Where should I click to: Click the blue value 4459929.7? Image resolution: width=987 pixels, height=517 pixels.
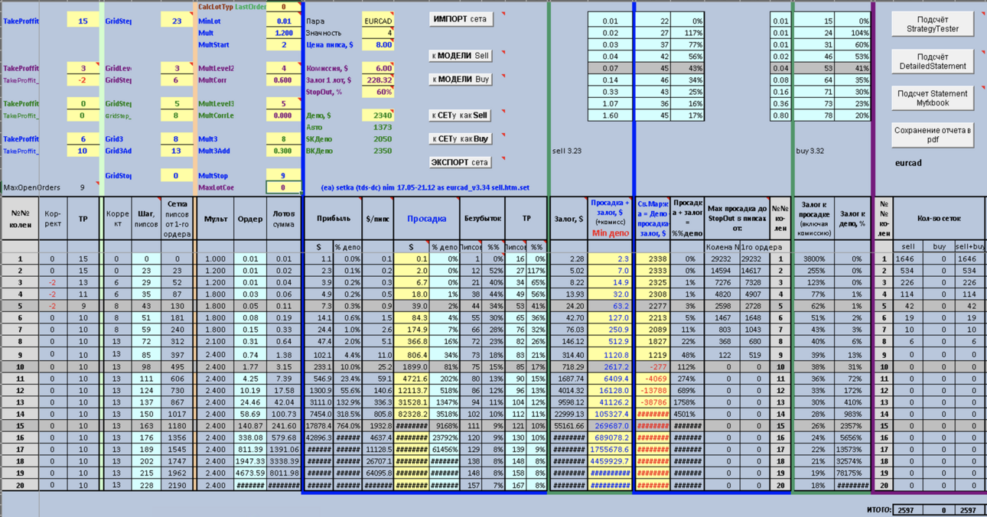tap(611, 461)
